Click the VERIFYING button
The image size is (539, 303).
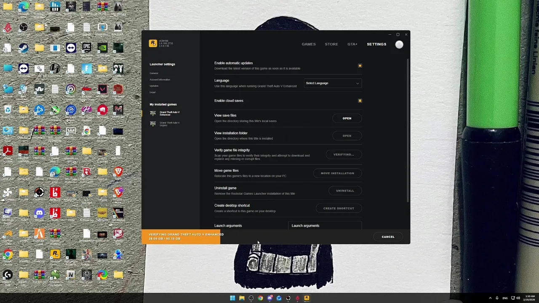click(x=344, y=154)
